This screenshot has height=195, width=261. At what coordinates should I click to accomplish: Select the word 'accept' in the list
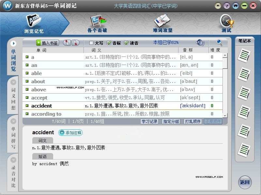click(x=39, y=98)
